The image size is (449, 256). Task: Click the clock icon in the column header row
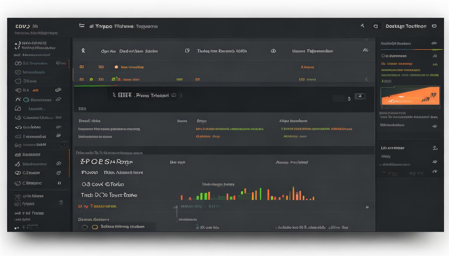point(187,51)
